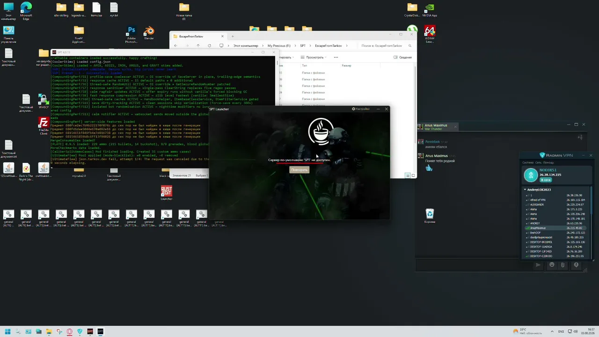This screenshot has height=337, width=599.
Task: Open a new File Explorer tab
Action: (233, 36)
